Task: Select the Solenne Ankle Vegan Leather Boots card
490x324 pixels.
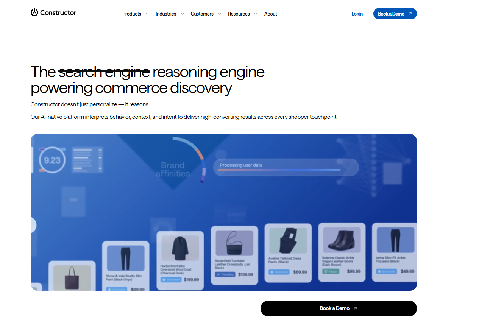Action: coord(342,252)
